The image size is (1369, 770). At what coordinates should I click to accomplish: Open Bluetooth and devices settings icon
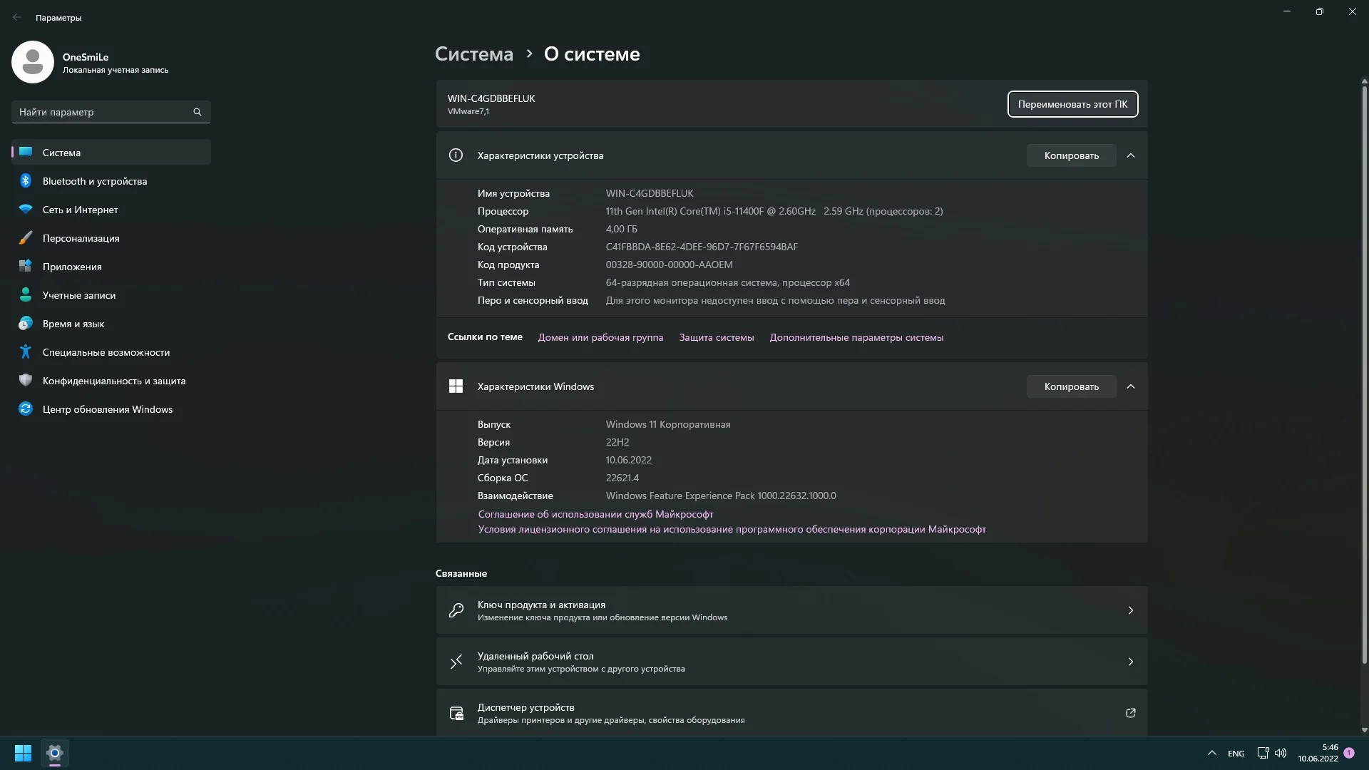(26, 181)
